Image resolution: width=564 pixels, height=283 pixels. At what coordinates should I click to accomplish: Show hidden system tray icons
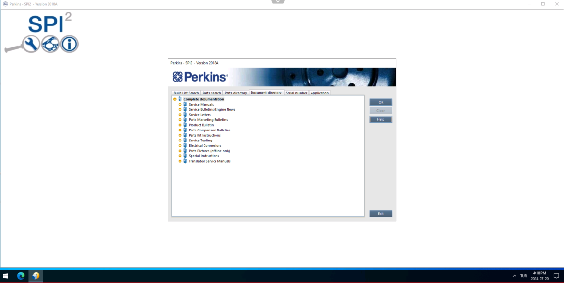(x=515, y=276)
